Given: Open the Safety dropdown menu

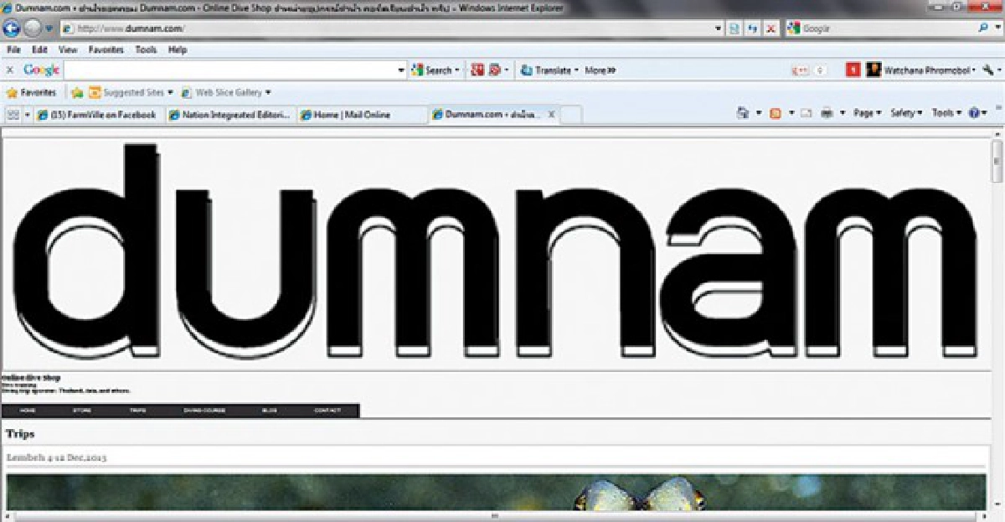Looking at the screenshot, I should coord(906,113).
